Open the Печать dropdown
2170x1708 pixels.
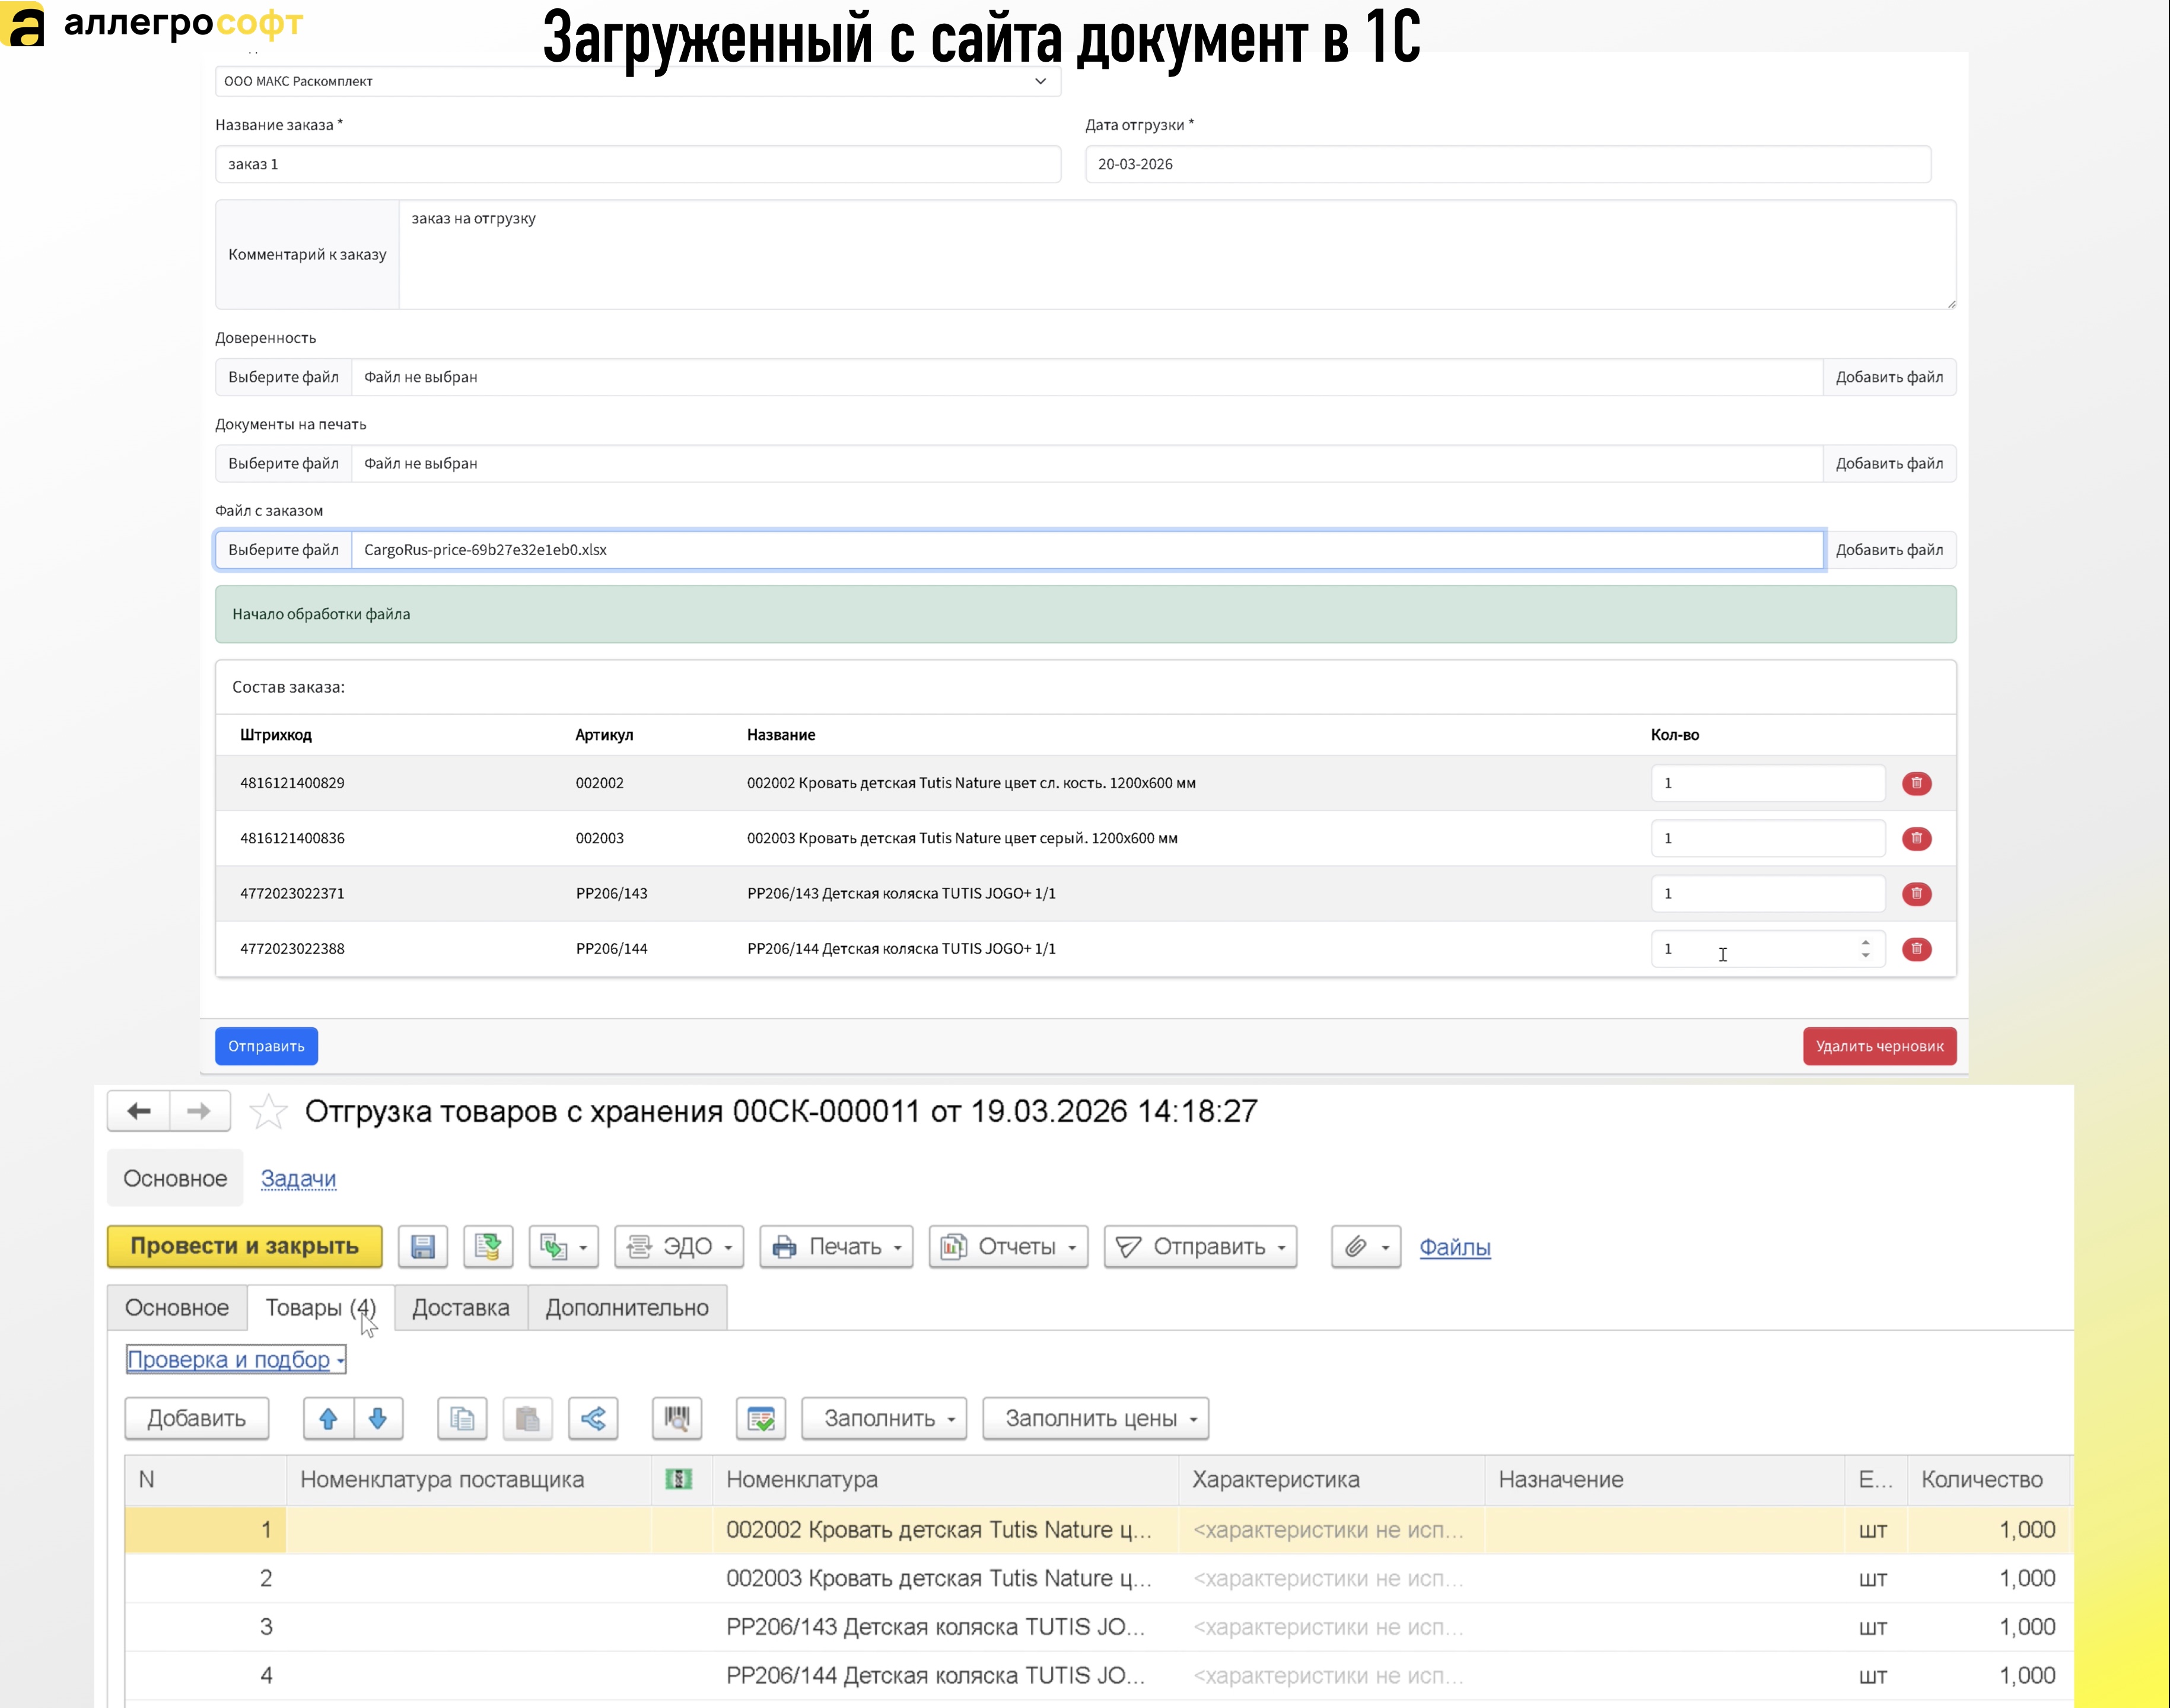(x=836, y=1247)
